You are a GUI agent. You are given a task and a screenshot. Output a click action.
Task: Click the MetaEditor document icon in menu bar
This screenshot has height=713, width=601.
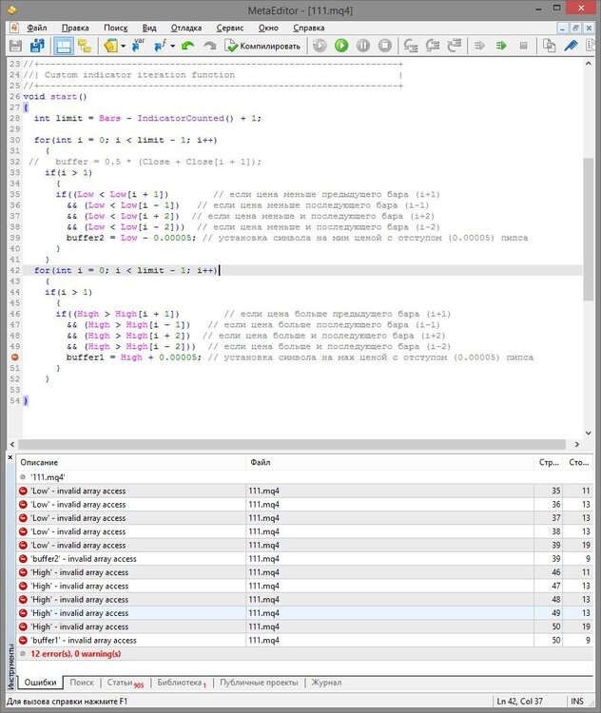(13, 28)
